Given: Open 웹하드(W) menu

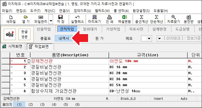Looking at the screenshot, I should [102, 11].
